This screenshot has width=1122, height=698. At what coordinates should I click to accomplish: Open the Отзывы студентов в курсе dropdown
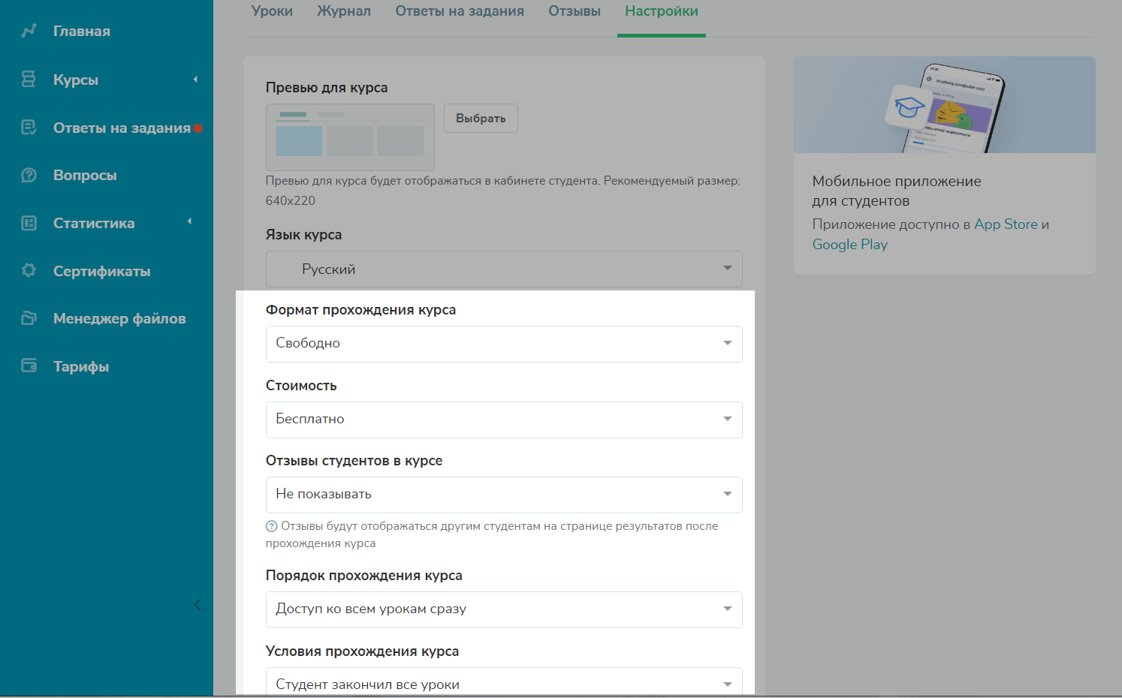coord(504,495)
